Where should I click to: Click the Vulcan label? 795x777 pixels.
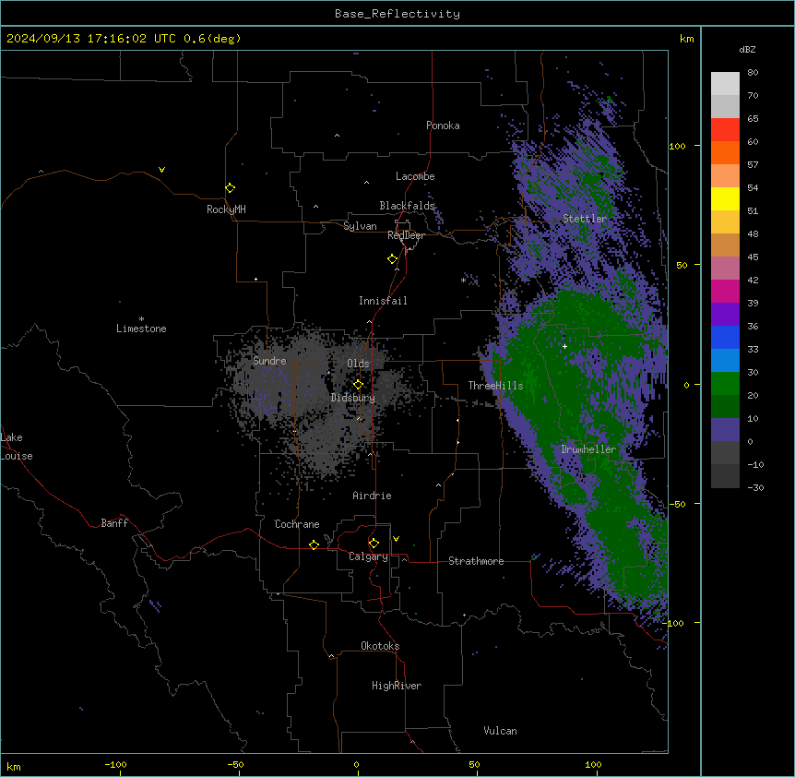pos(500,731)
